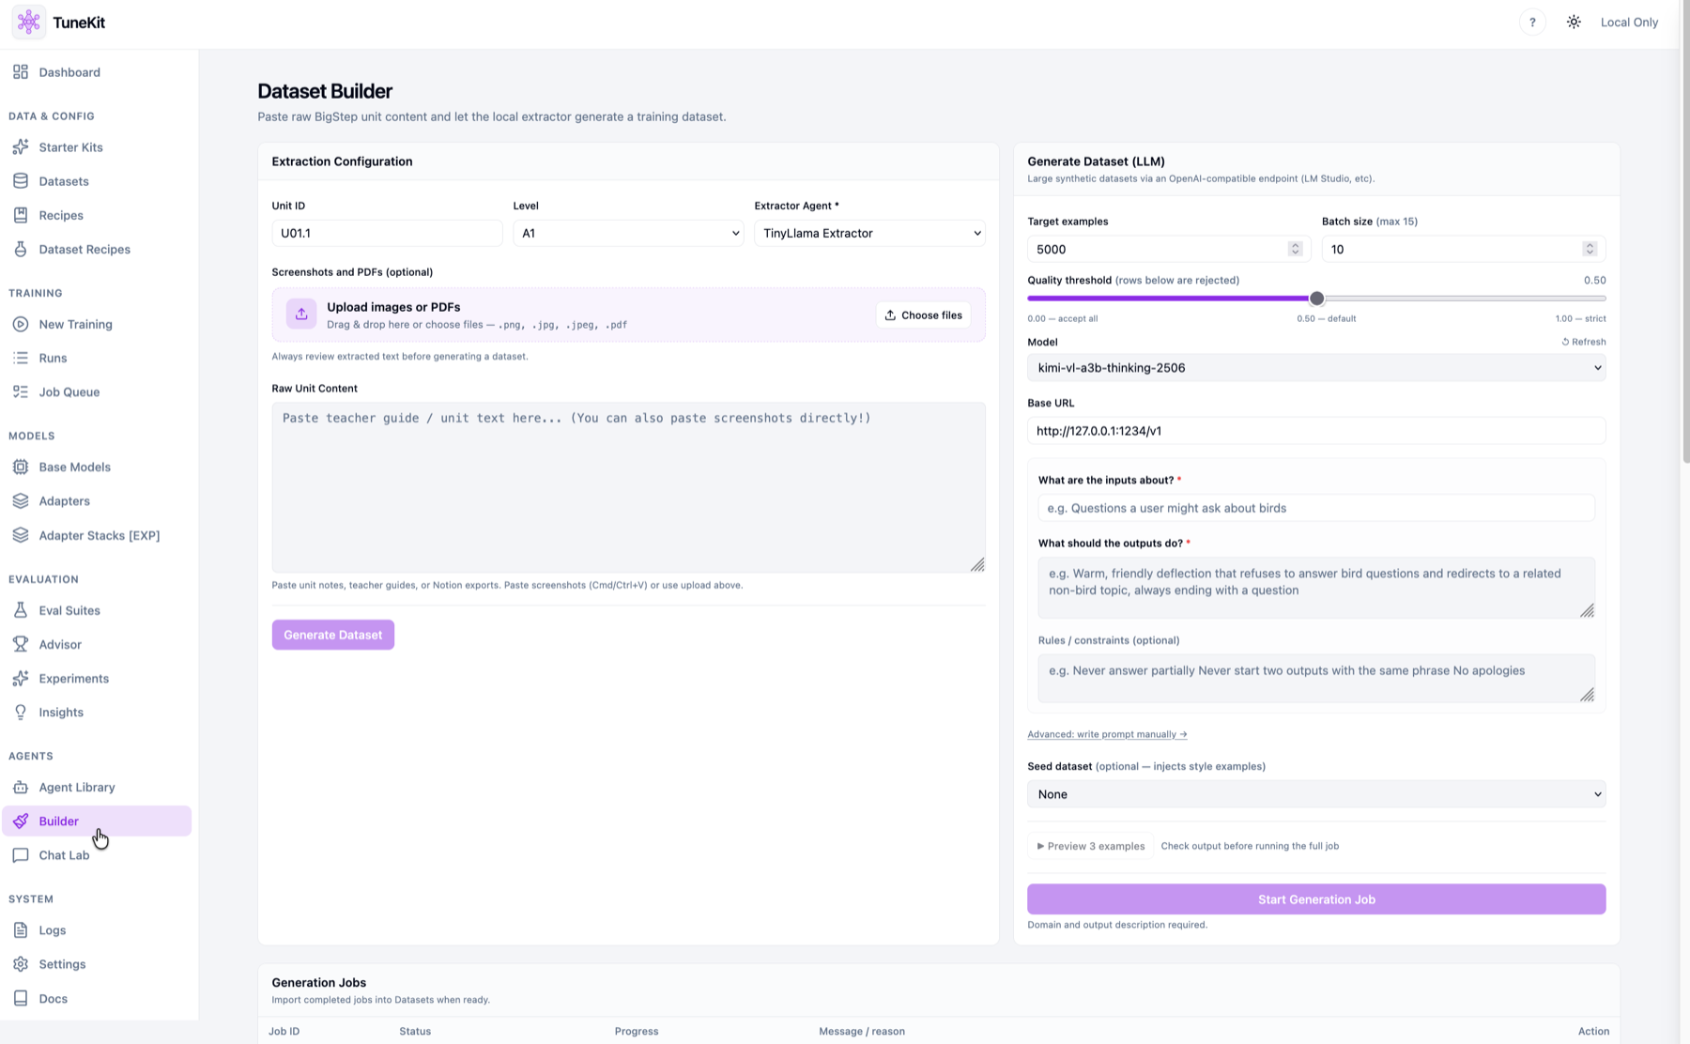The height and width of the screenshot is (1044, 1690).
Task: Click the Logs document icon
Action: (21, 930)
